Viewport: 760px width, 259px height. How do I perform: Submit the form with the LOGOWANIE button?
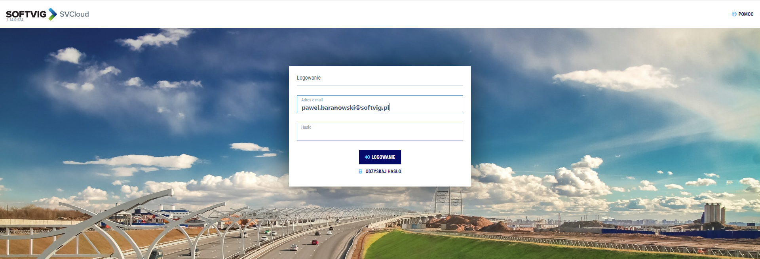380,157
